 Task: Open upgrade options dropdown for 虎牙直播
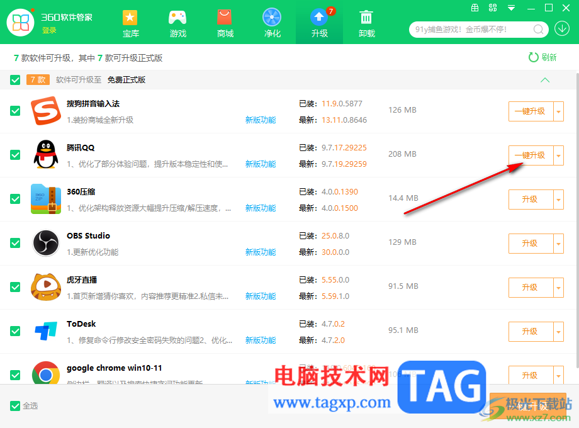click(x=559, y=287)
